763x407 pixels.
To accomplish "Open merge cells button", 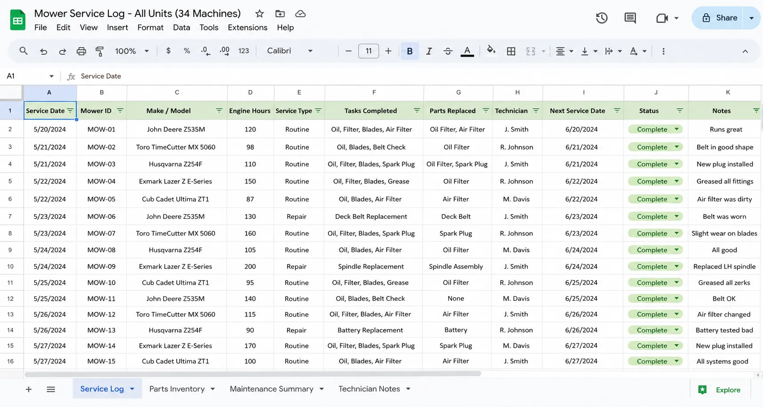I will click(x=531, y=51).
